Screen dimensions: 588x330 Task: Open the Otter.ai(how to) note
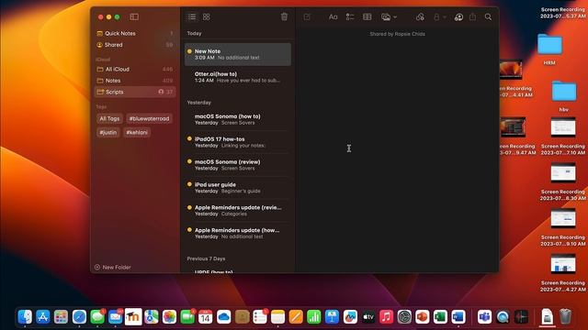[238, 77]
